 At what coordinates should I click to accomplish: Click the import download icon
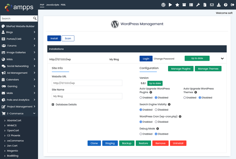point(219,5)
